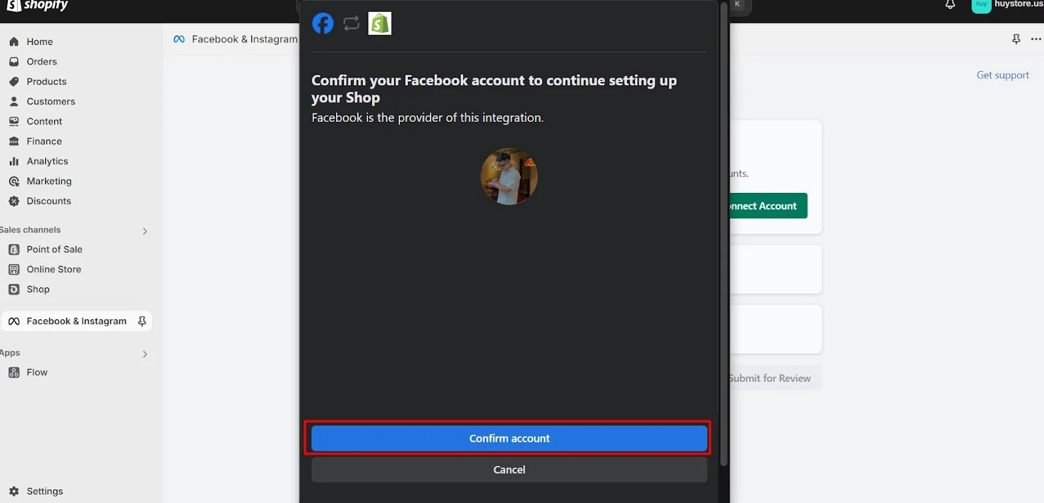Click "Facebook is the provider of this integration."
Screen dimensions: 1044x503
point(427,118)
